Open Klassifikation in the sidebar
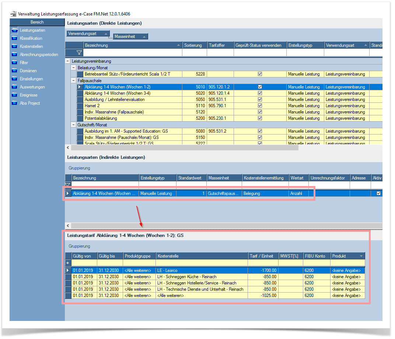395x339 pixels. point(31,38)
